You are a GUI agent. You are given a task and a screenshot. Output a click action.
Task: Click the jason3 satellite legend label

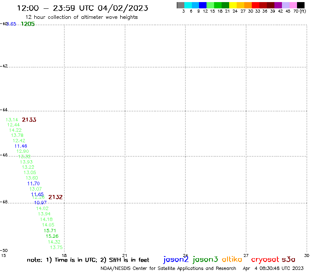coord(205,259)
